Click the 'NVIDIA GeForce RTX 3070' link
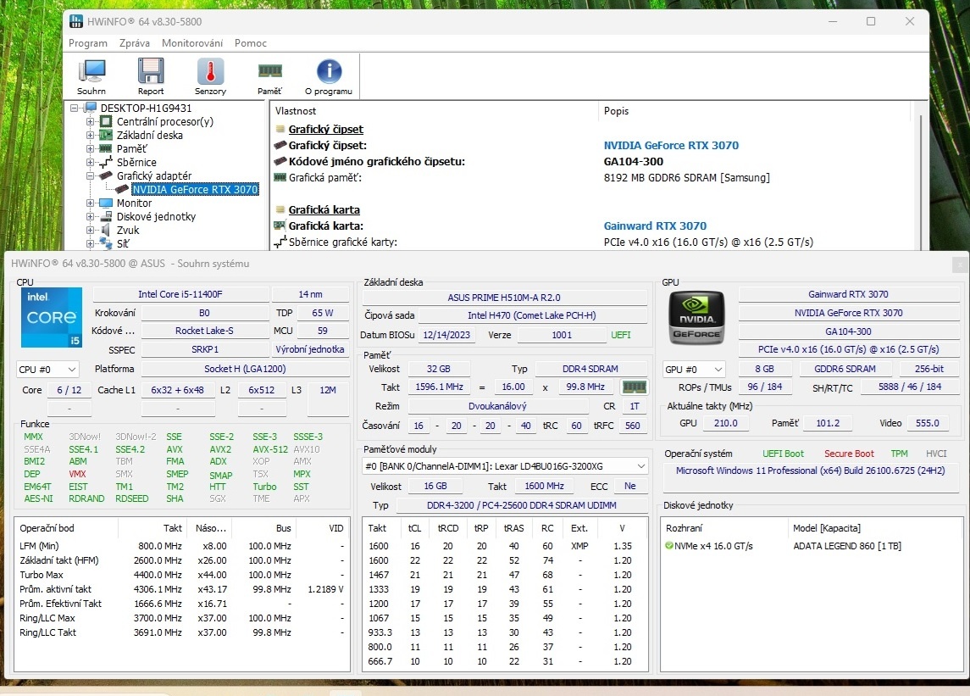Viewport: 970px width, 696px height. (x=671, y=145)
